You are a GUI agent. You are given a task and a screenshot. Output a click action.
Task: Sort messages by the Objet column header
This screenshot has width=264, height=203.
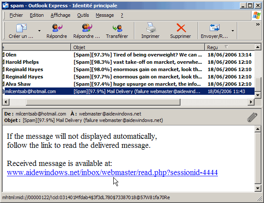138,47
